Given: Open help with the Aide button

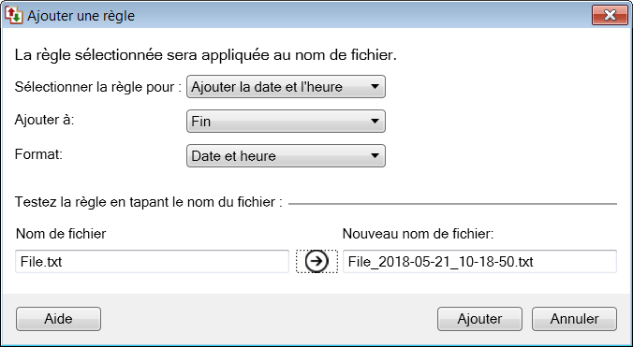Looking at the screenshot, I should tap(59, 319).
